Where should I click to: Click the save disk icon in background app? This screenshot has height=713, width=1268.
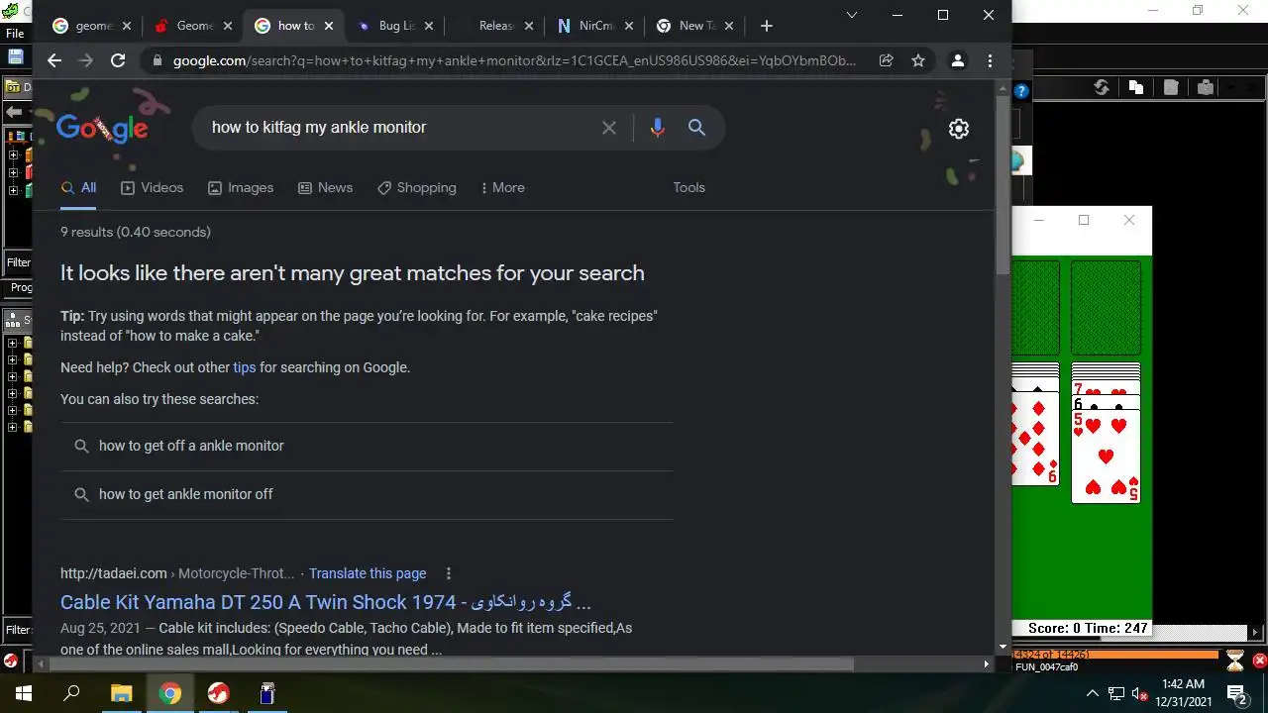pyautogui.click(x=15, y=57)
